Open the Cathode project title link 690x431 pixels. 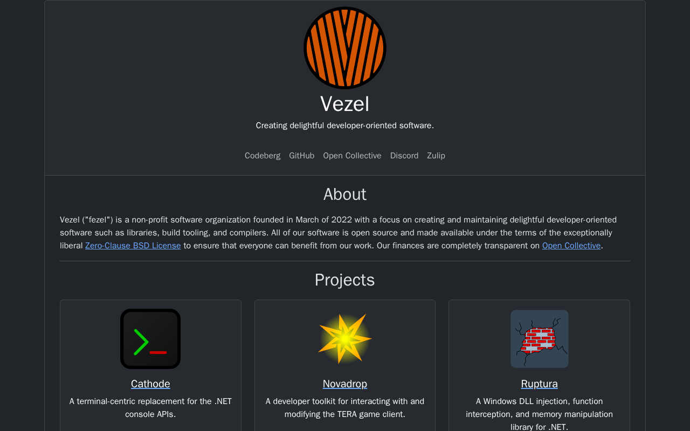(150, 384)
